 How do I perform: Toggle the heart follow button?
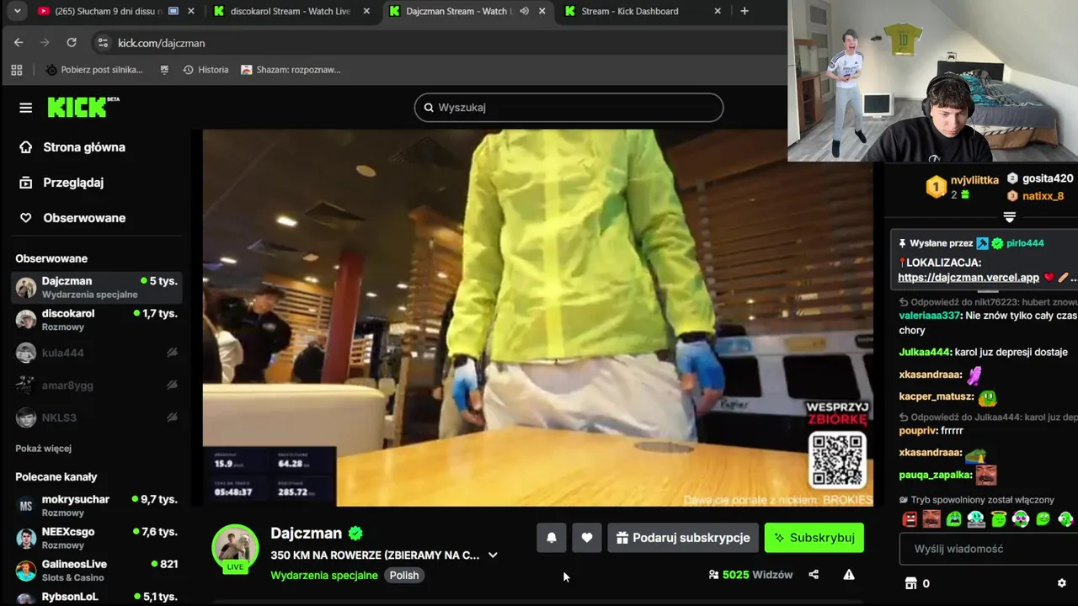coord(587,538)
